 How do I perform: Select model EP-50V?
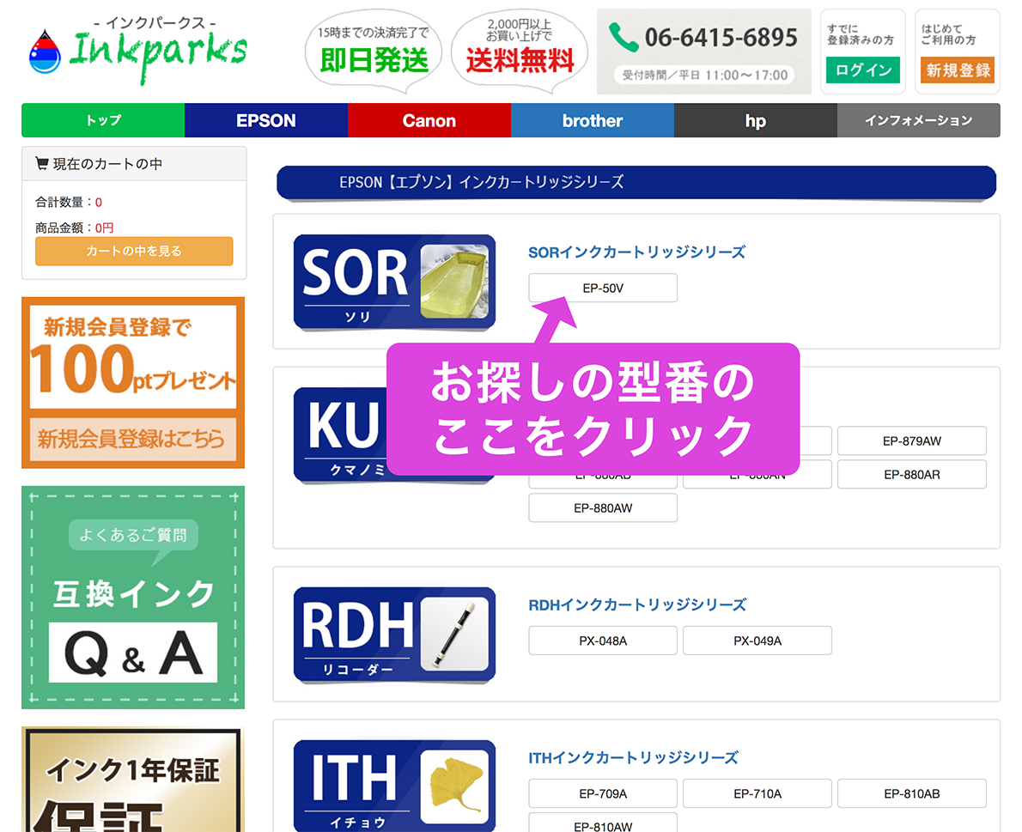pos(603,288)
